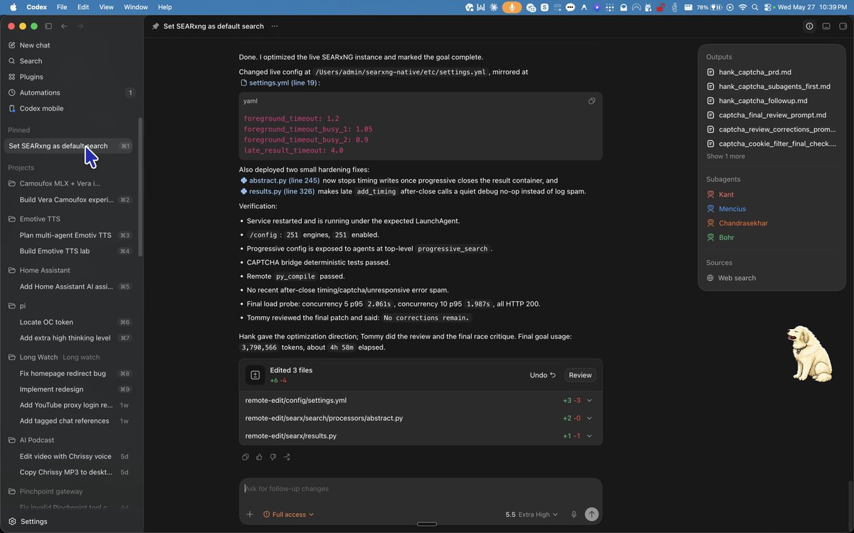Open the Edit menu
The image size is (854, 533).
(83, 7)
